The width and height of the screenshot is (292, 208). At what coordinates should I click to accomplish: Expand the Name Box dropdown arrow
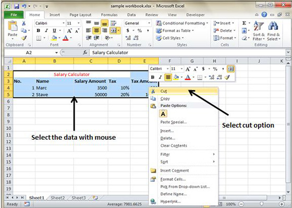56,53
